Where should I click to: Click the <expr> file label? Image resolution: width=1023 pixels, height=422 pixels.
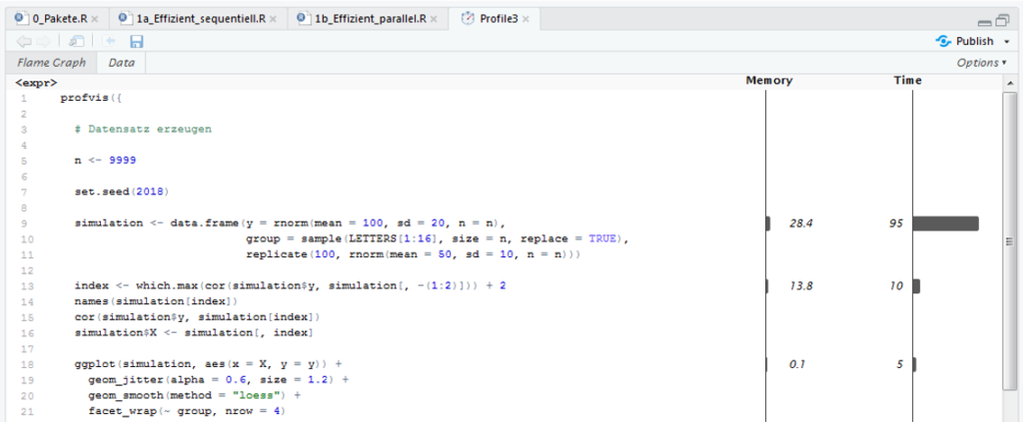click(36, 82)
